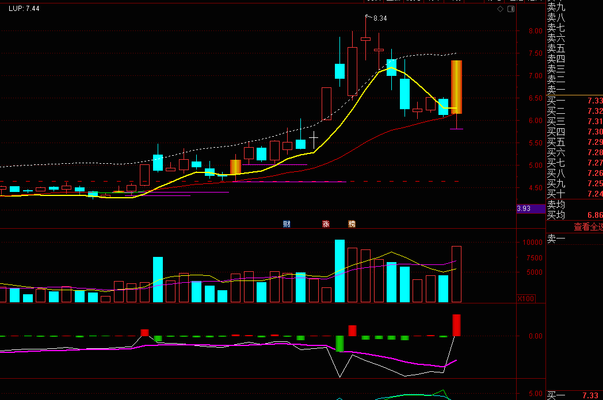Click the 卖均 average ask row
The height and width of the screenshot is (400, 603).
tap(575, 205)
